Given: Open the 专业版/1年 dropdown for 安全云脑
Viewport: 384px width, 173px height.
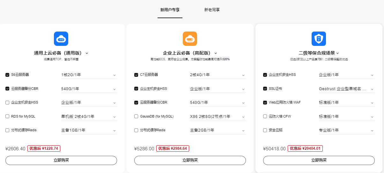Looking at the screenshot, I should (347, 130).
